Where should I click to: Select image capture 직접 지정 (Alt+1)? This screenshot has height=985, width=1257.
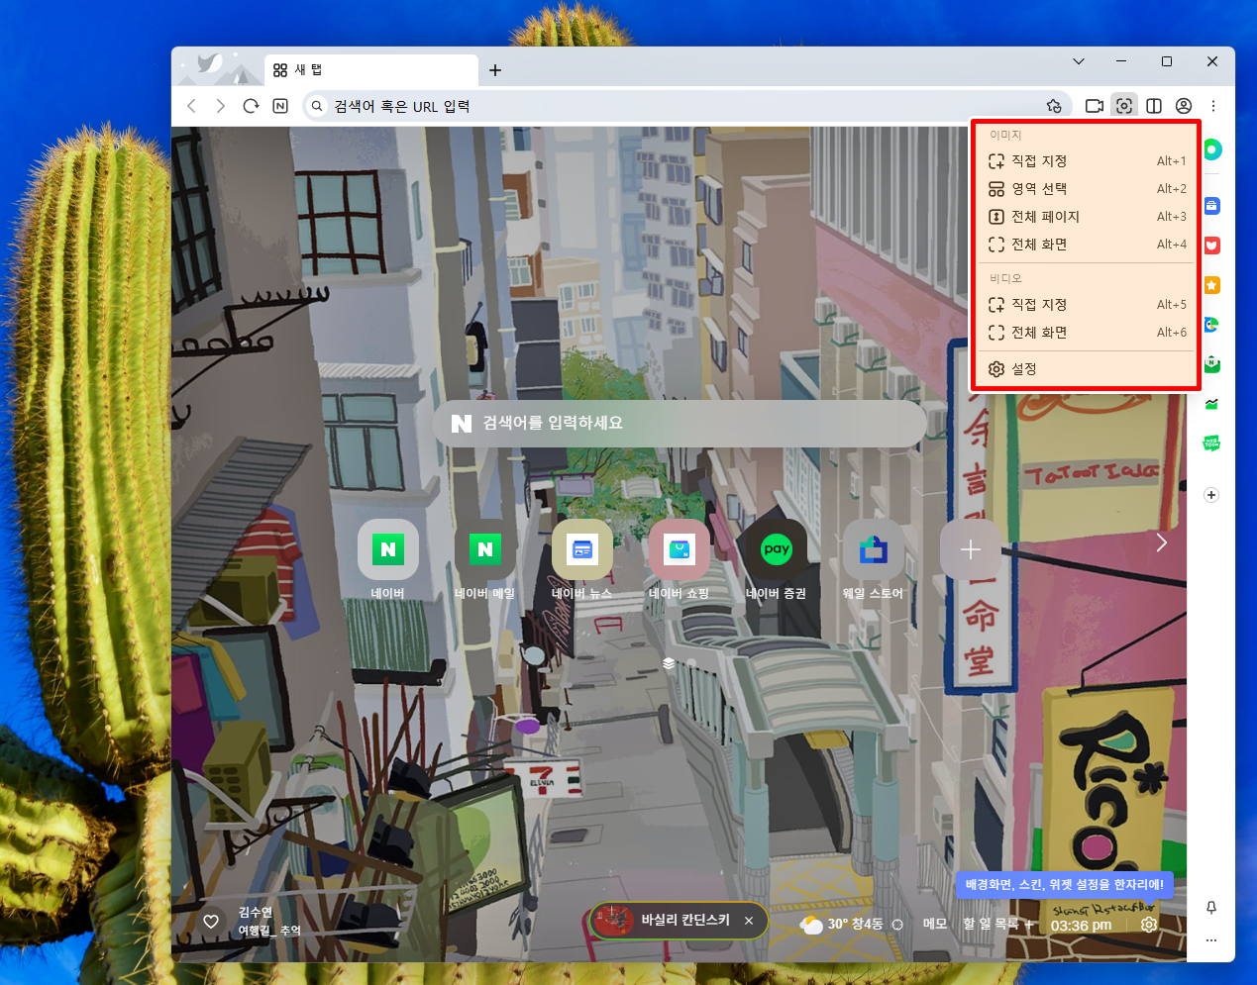point(1087,161)
